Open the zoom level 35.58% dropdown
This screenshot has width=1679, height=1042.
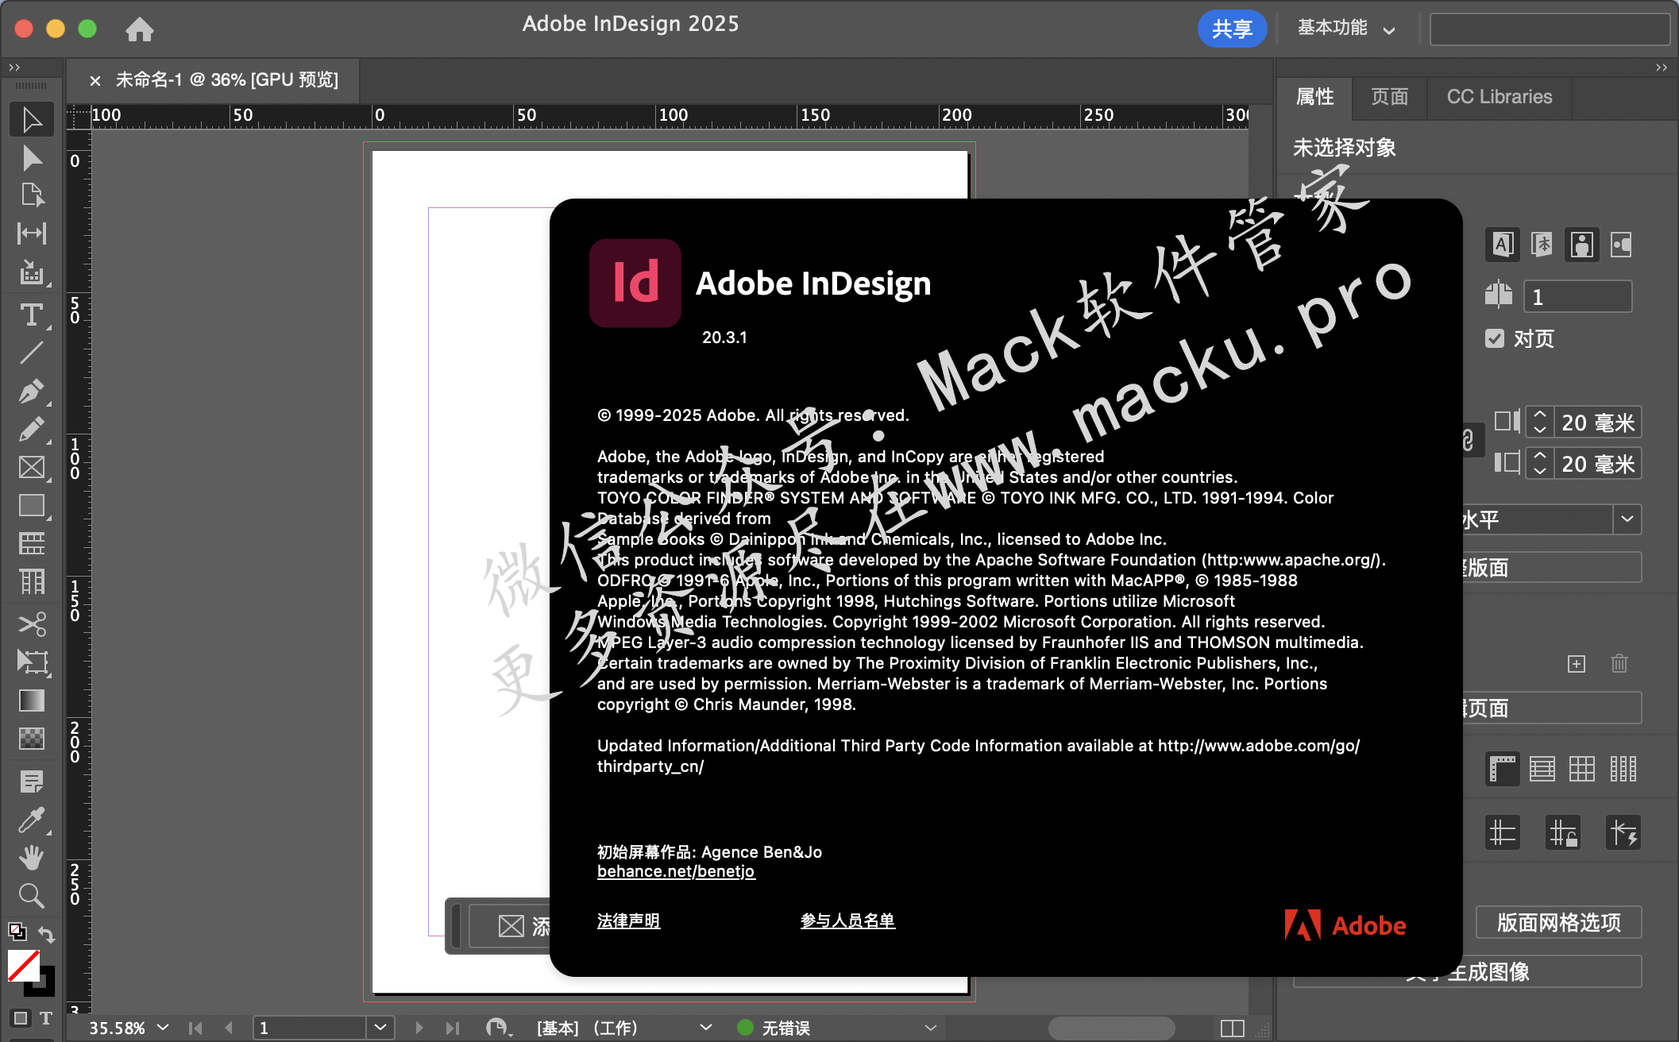[x=163, y=1028]
